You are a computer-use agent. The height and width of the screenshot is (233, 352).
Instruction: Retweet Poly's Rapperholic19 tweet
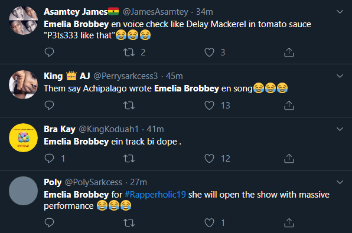[x=129, y=223]
